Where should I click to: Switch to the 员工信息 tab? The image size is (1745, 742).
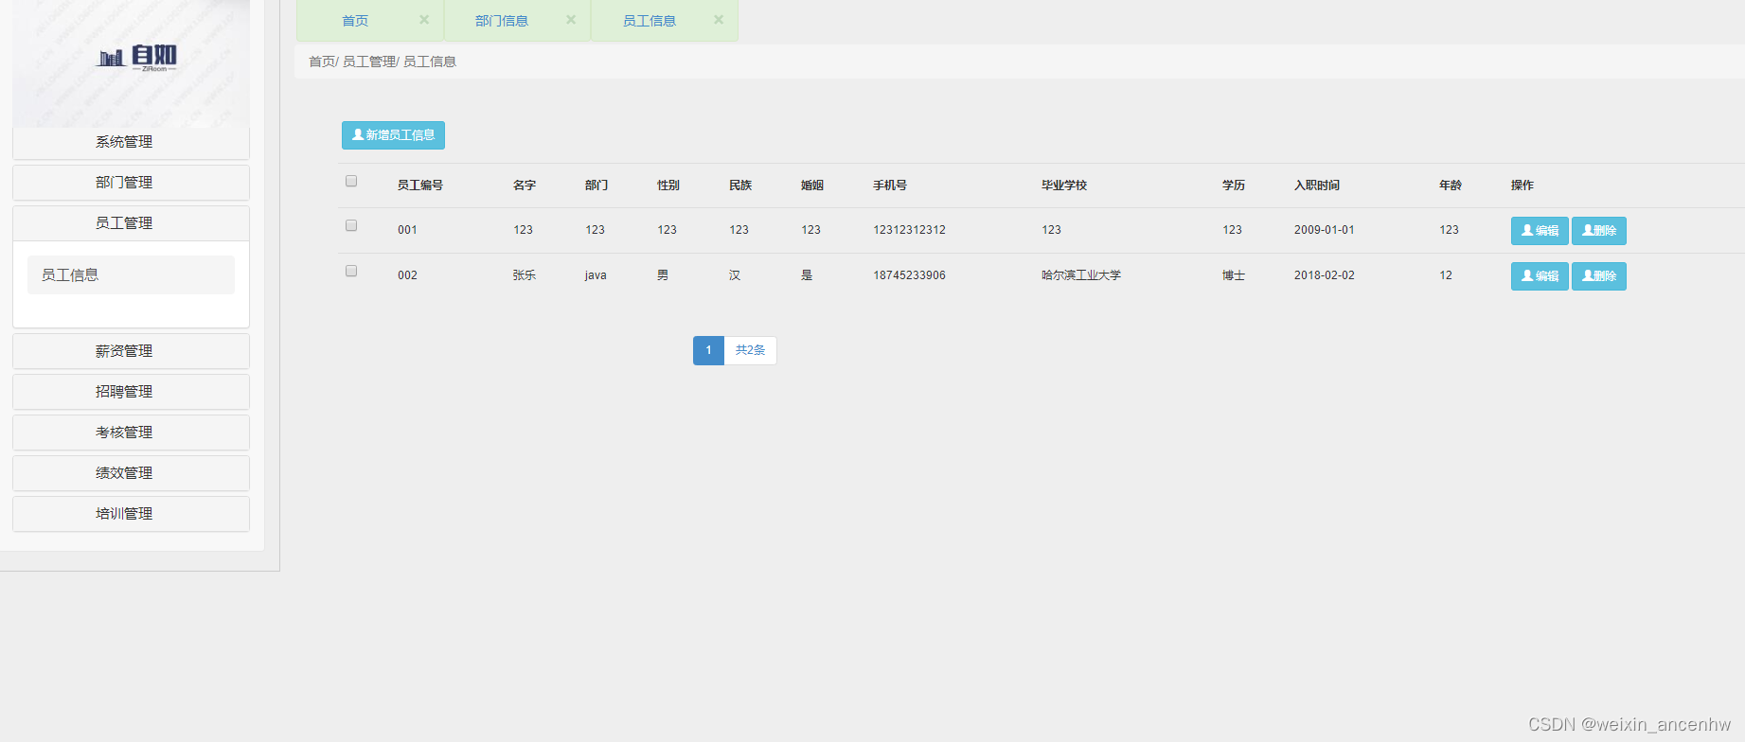click(650, 21)
